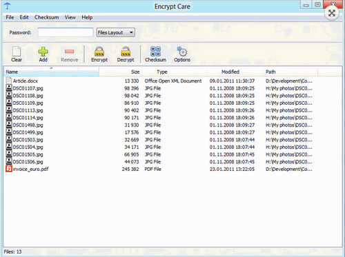Open the Help menu

[87, 17]
